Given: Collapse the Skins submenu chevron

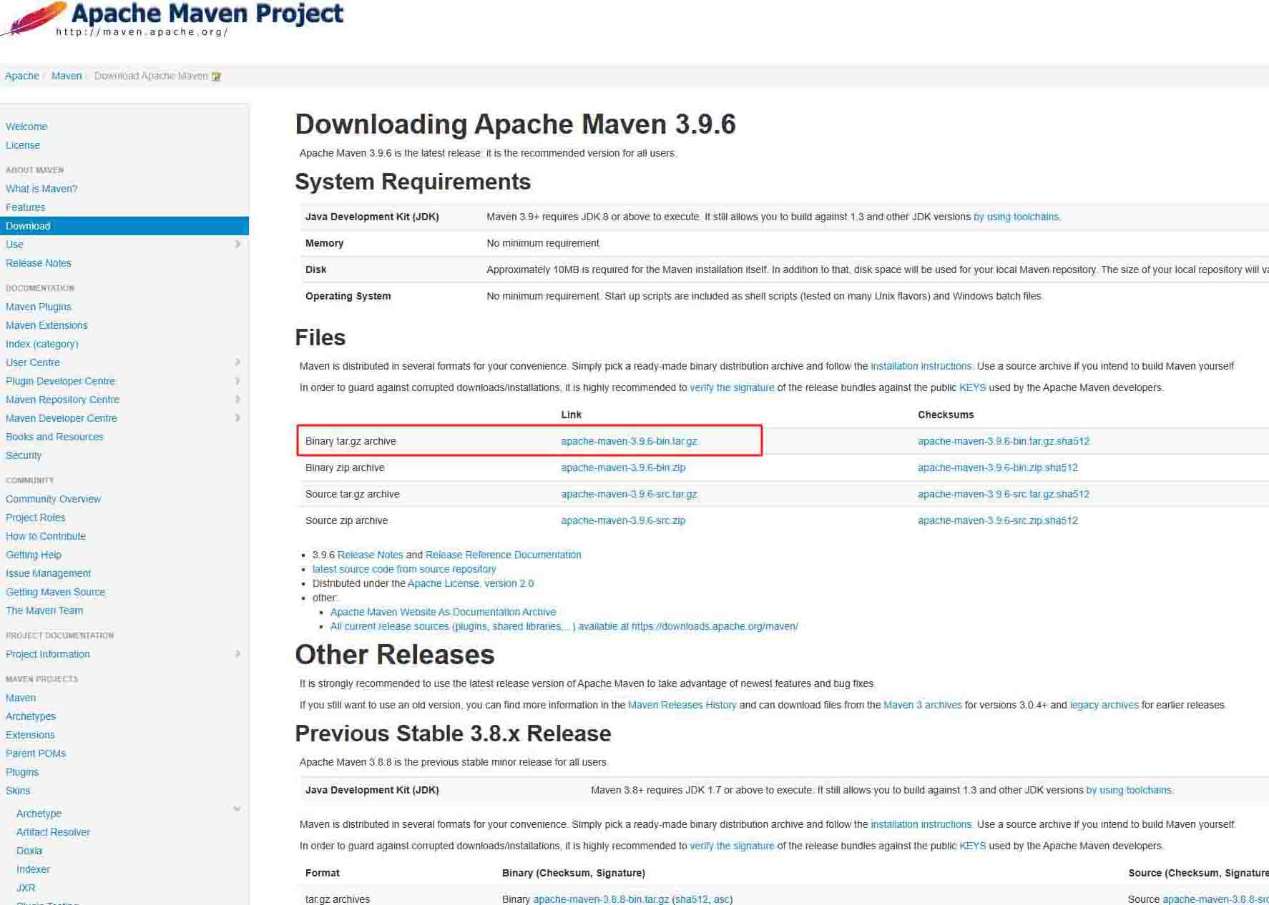Looking at the screenshot, I should [237, 809].
